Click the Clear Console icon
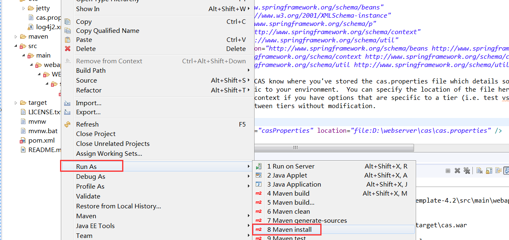The width and height of the screenshot is (509, 240). click(480, 171)
